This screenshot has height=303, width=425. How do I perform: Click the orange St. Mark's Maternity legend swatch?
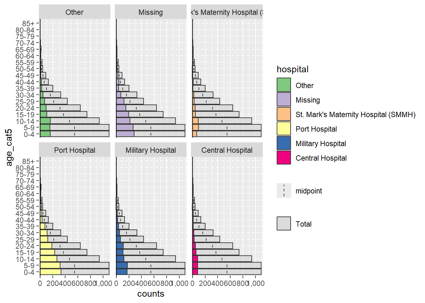[x=284, y=114]
